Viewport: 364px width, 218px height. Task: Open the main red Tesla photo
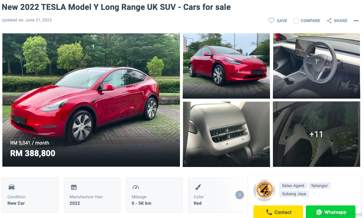(91, 100)
